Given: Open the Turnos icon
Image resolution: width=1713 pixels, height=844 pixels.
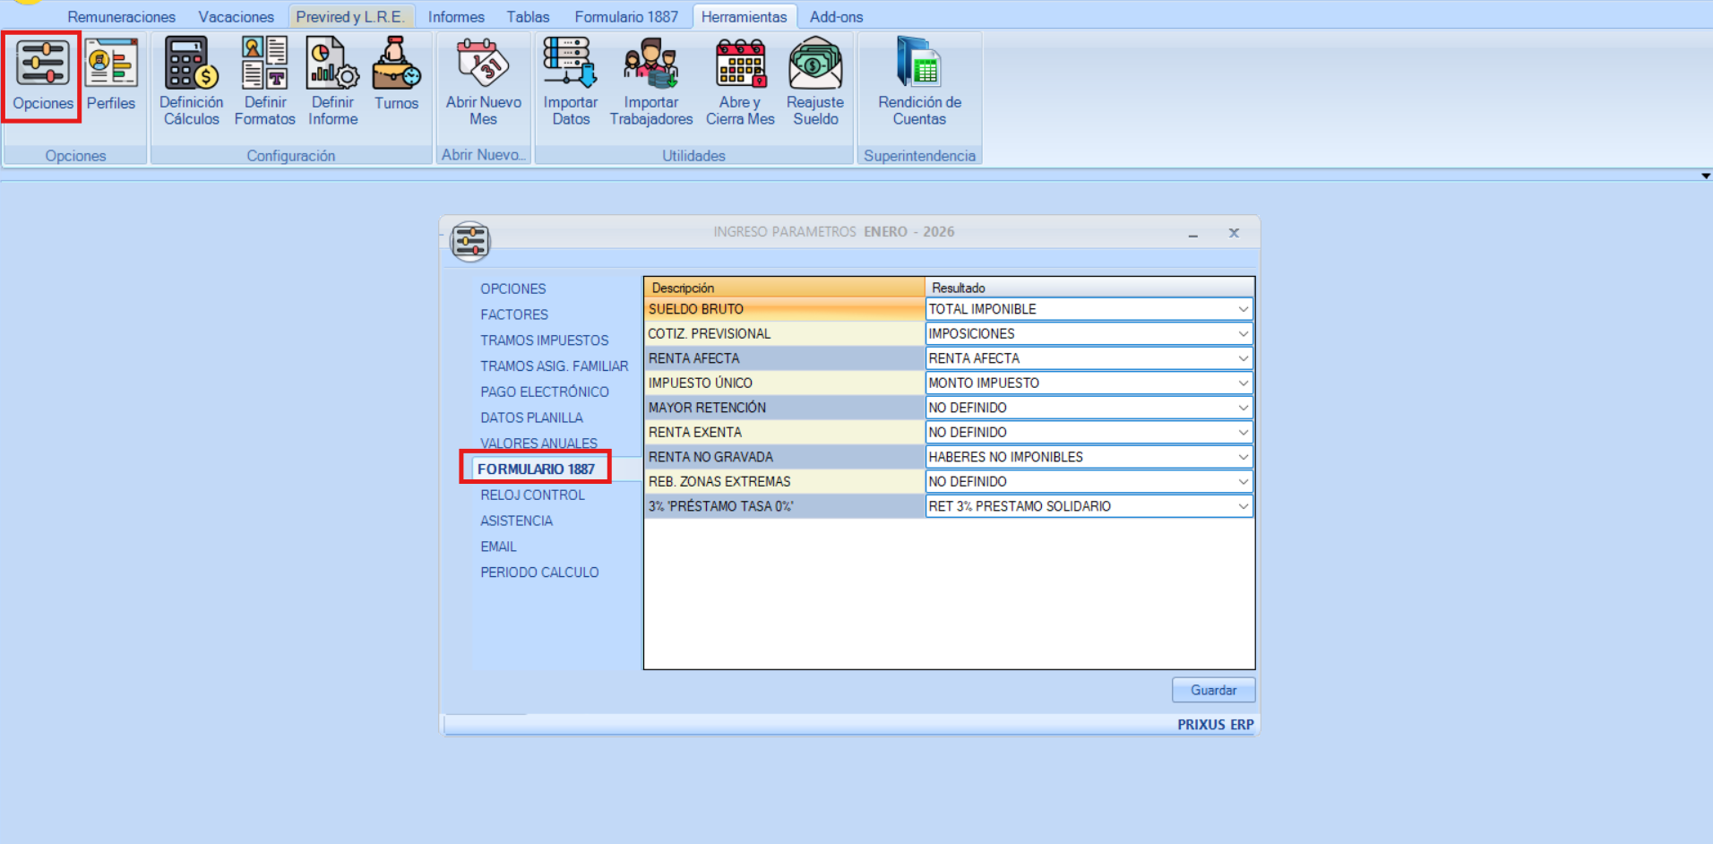Looking at the screenshot, I should pyautogui.click(x=396, y=65).
